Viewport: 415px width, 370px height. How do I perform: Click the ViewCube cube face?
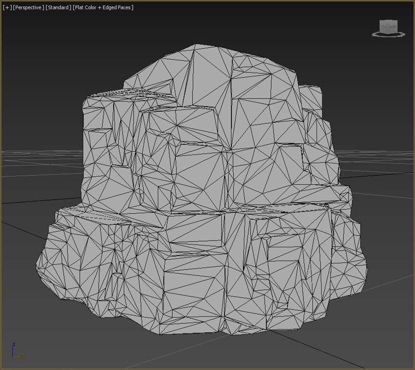[x=389, y=26]
